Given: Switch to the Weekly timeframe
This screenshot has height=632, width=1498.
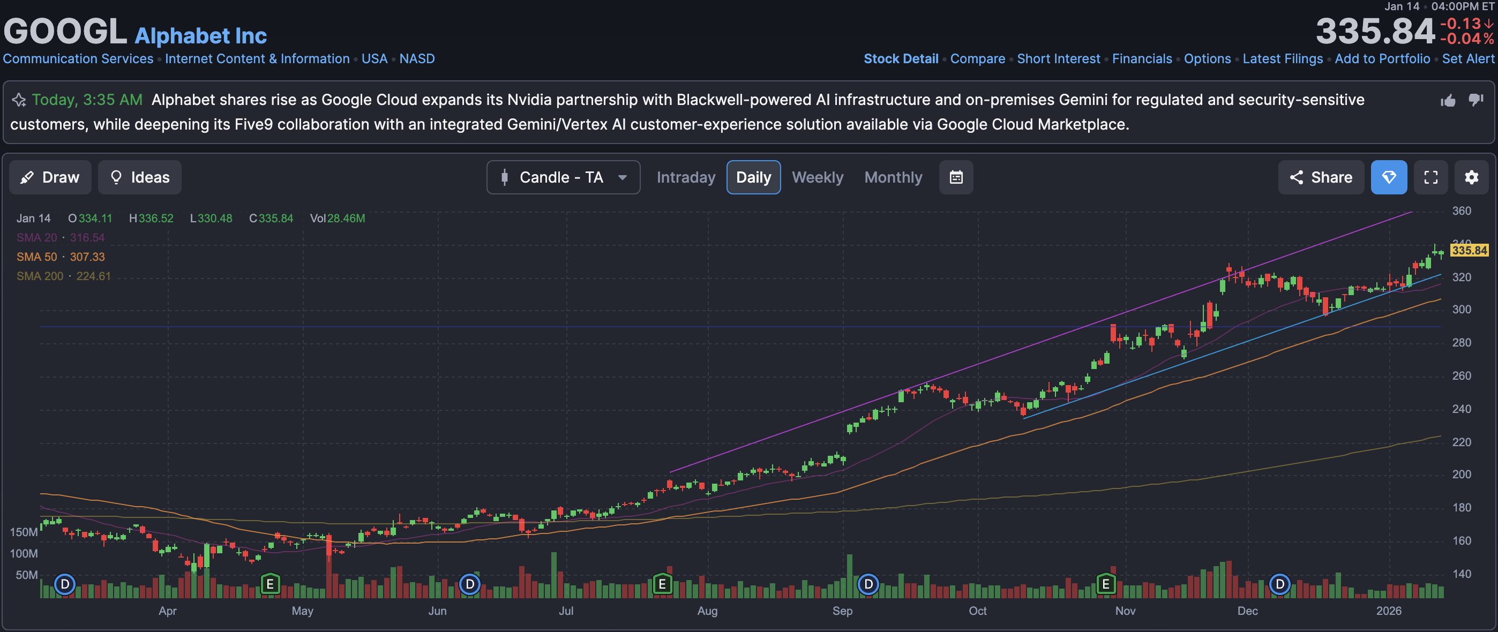Looking at the screenshot, I should click(x=817, y=177).
